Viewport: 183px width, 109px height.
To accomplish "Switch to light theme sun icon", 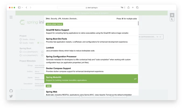I will (172, 15).
